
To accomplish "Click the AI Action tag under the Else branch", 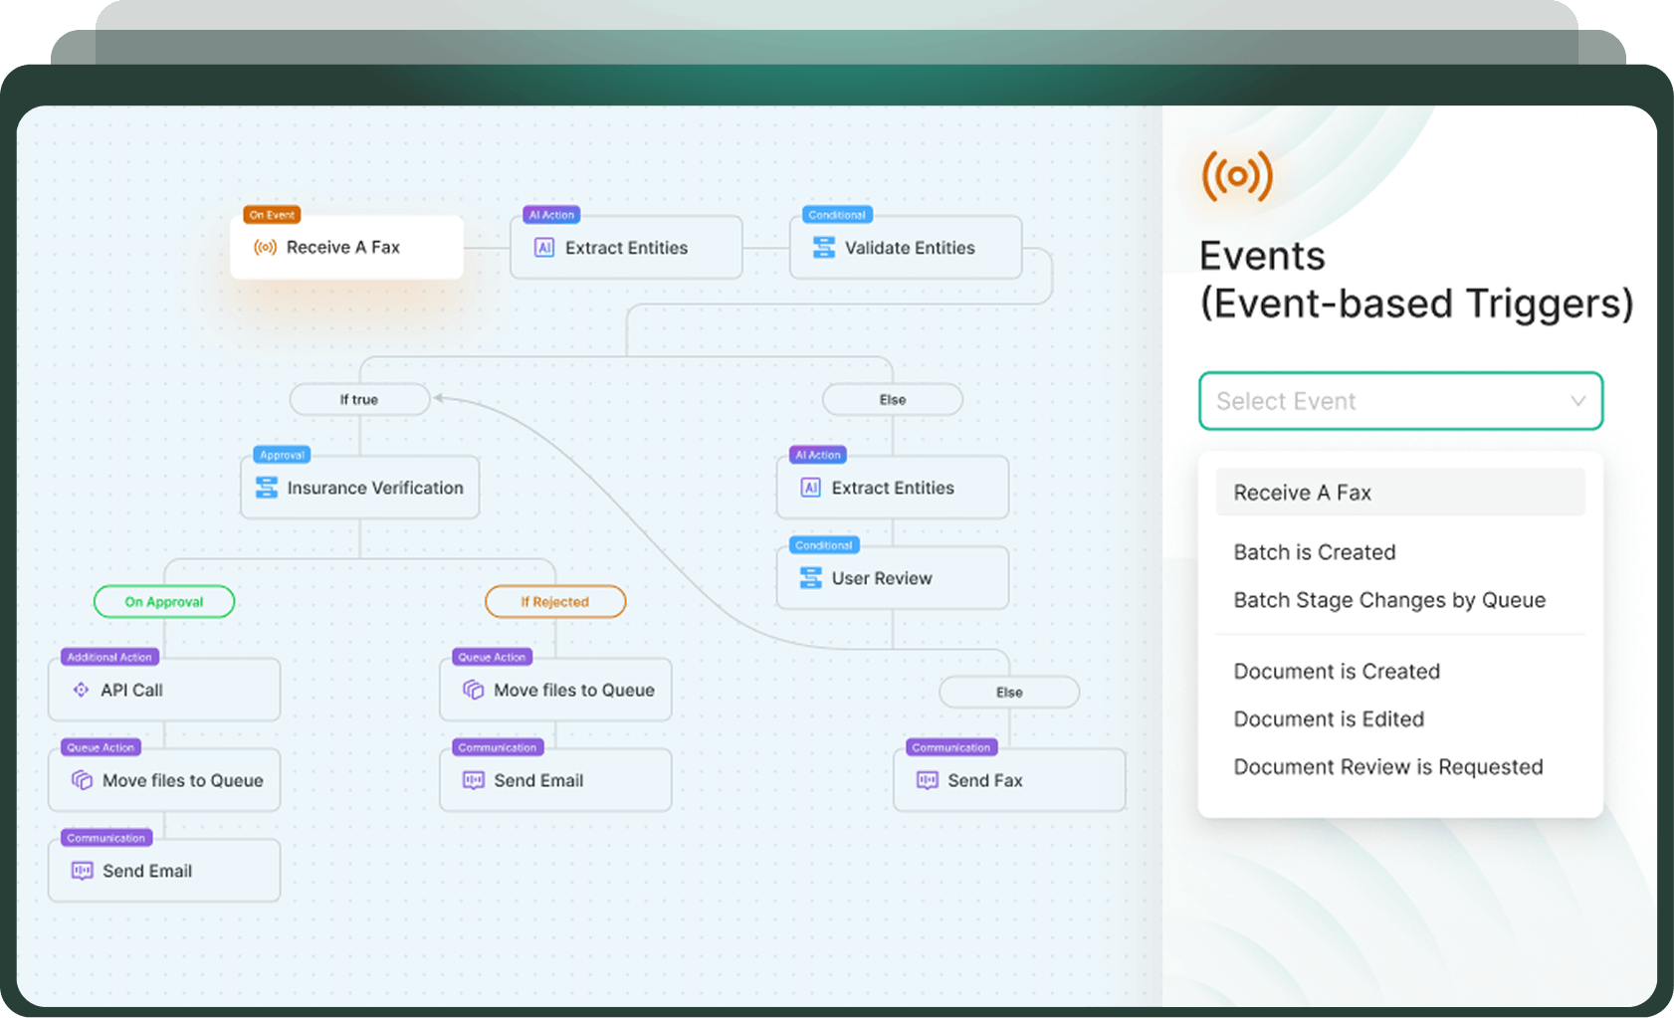I will (x=818, y=455).
